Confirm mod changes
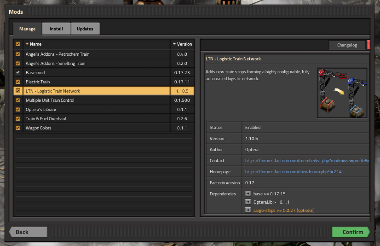380x246 pixels. (x=351, y=232)
